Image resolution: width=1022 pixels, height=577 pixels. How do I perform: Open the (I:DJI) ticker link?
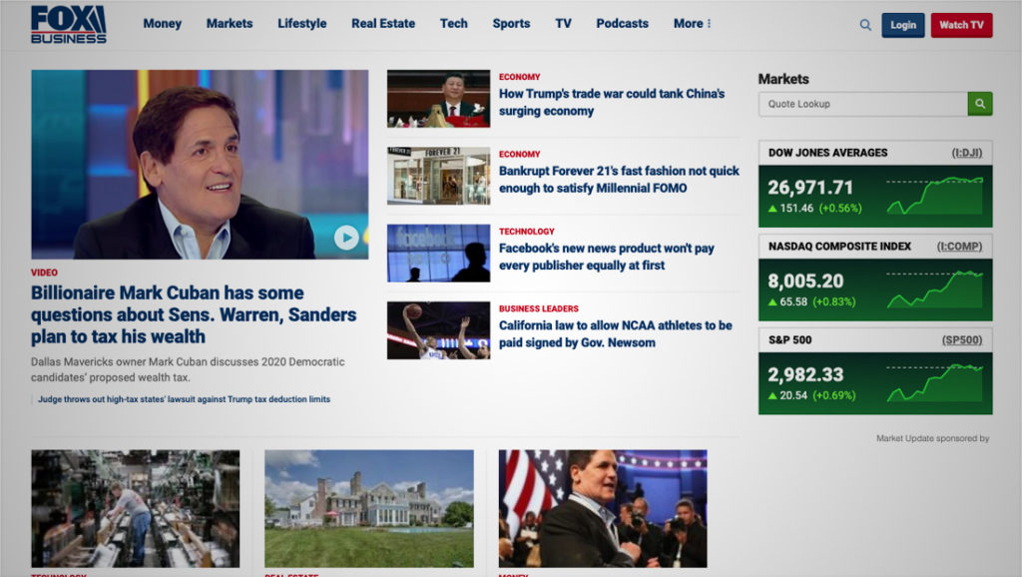pos(969,152)
